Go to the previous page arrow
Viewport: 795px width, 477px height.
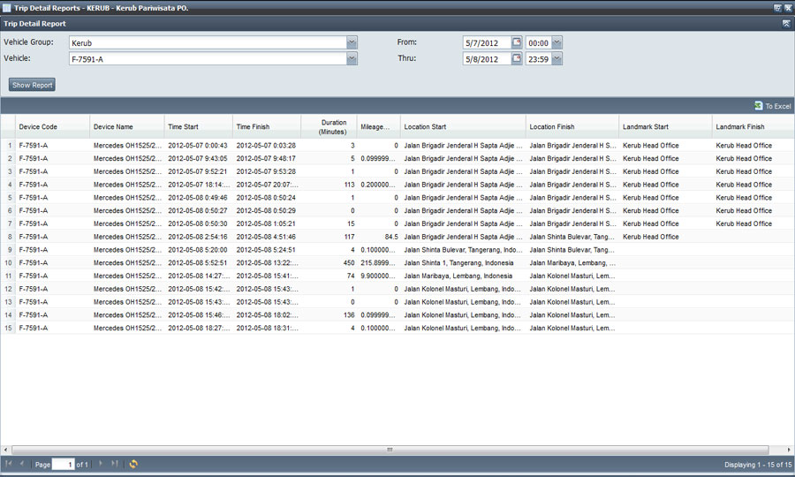[22, 464]
